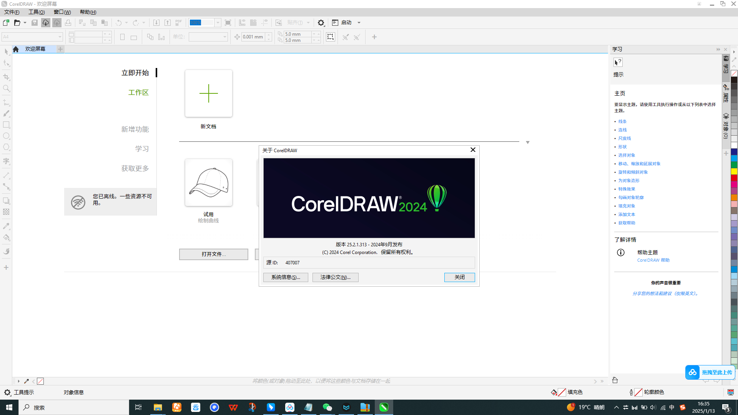Open the CorelDRAW 帮助 link
The width and height of the screenshot is (738, 415).
click(x=653, y=260)
